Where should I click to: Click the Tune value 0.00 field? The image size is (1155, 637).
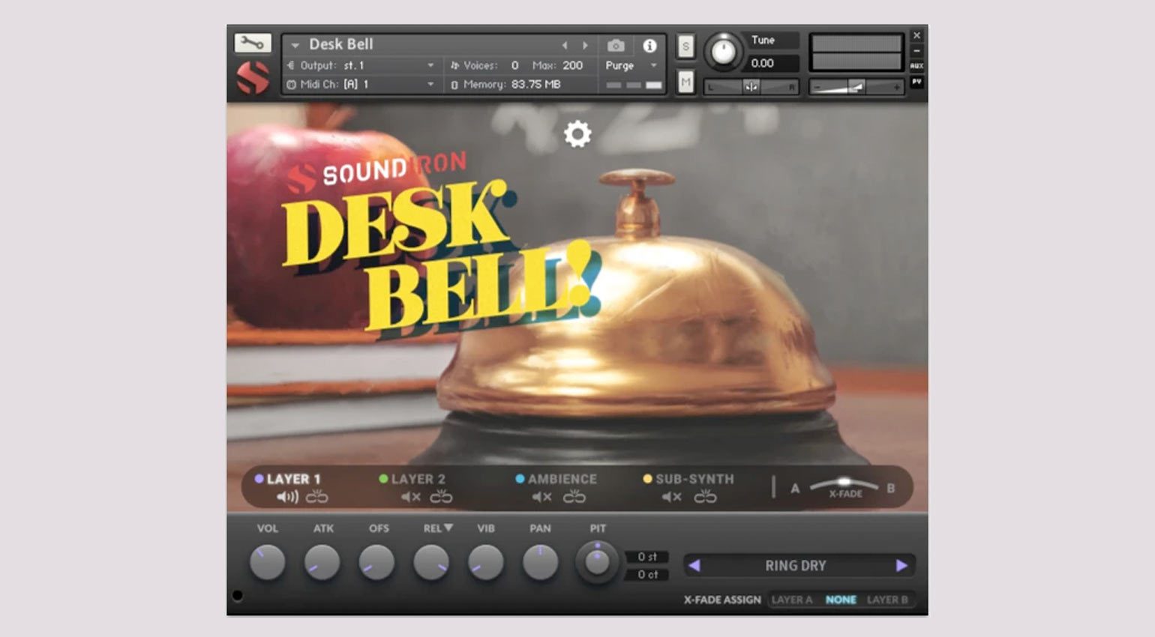tap(774, 63)
